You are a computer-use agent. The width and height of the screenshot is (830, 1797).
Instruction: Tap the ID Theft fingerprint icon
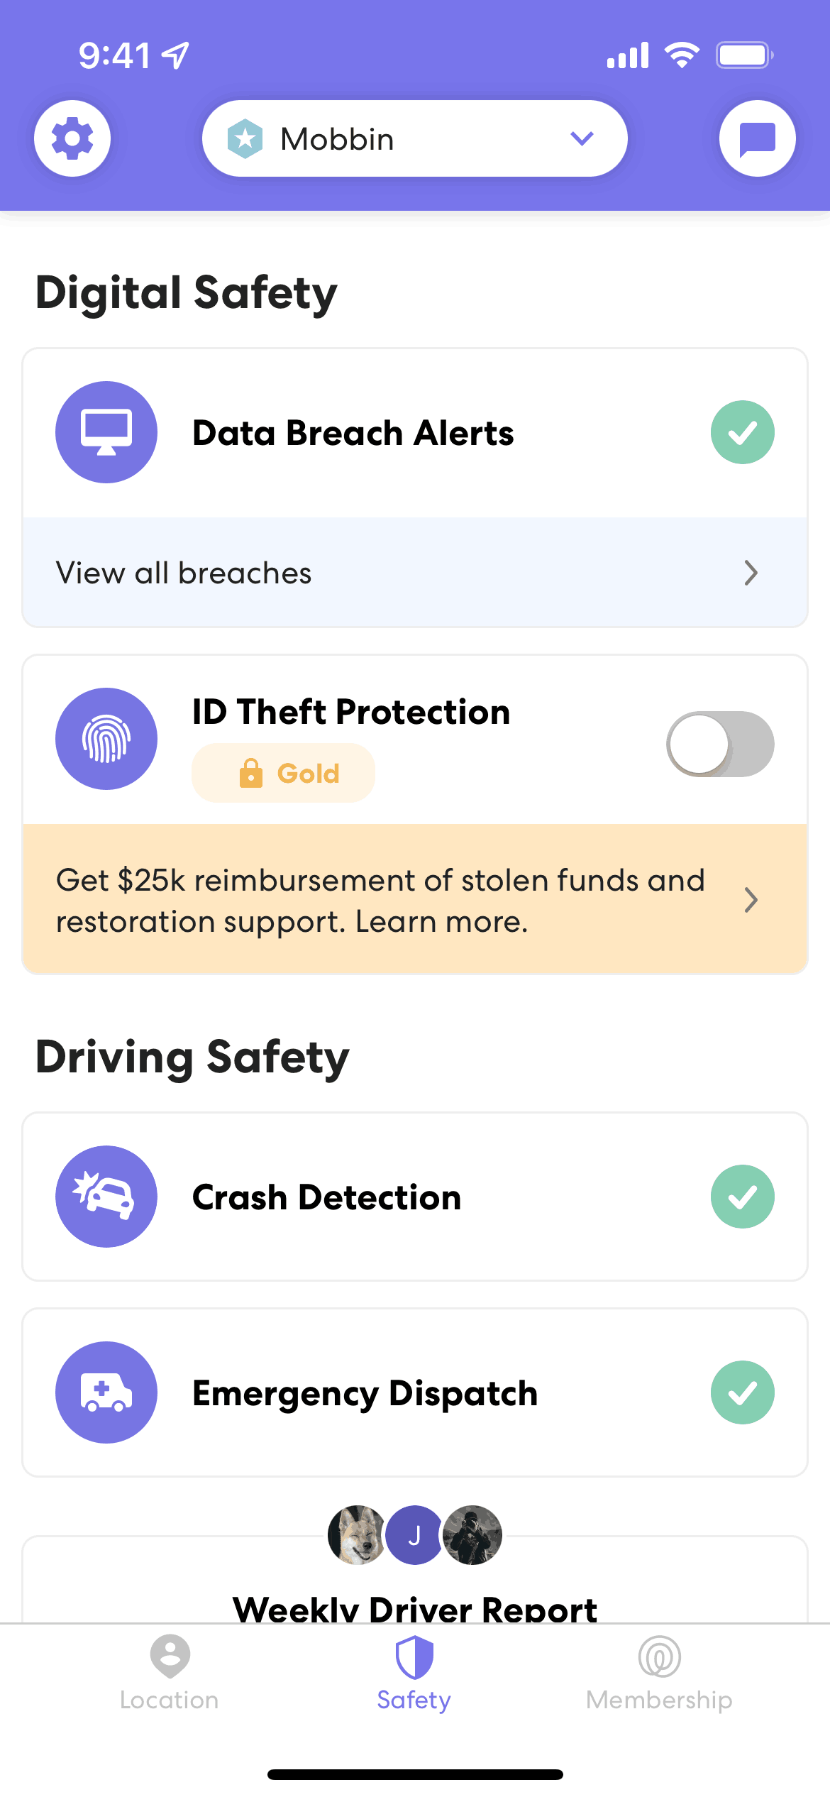[x=106, y=739]
